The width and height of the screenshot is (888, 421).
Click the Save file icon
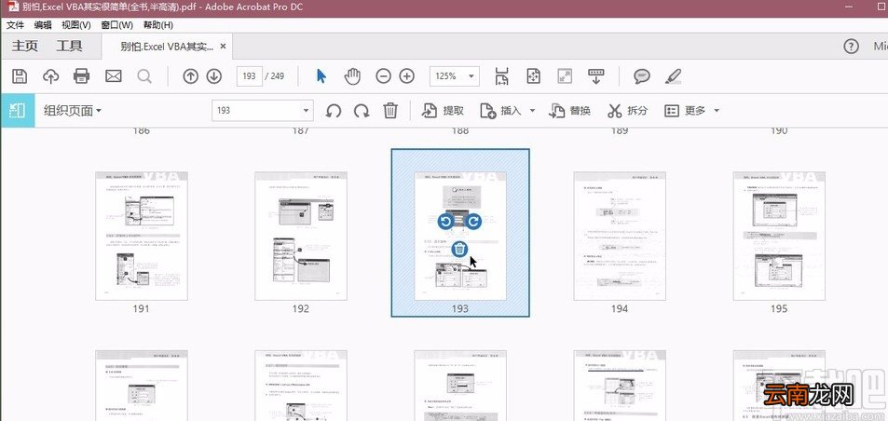[20, 75]
